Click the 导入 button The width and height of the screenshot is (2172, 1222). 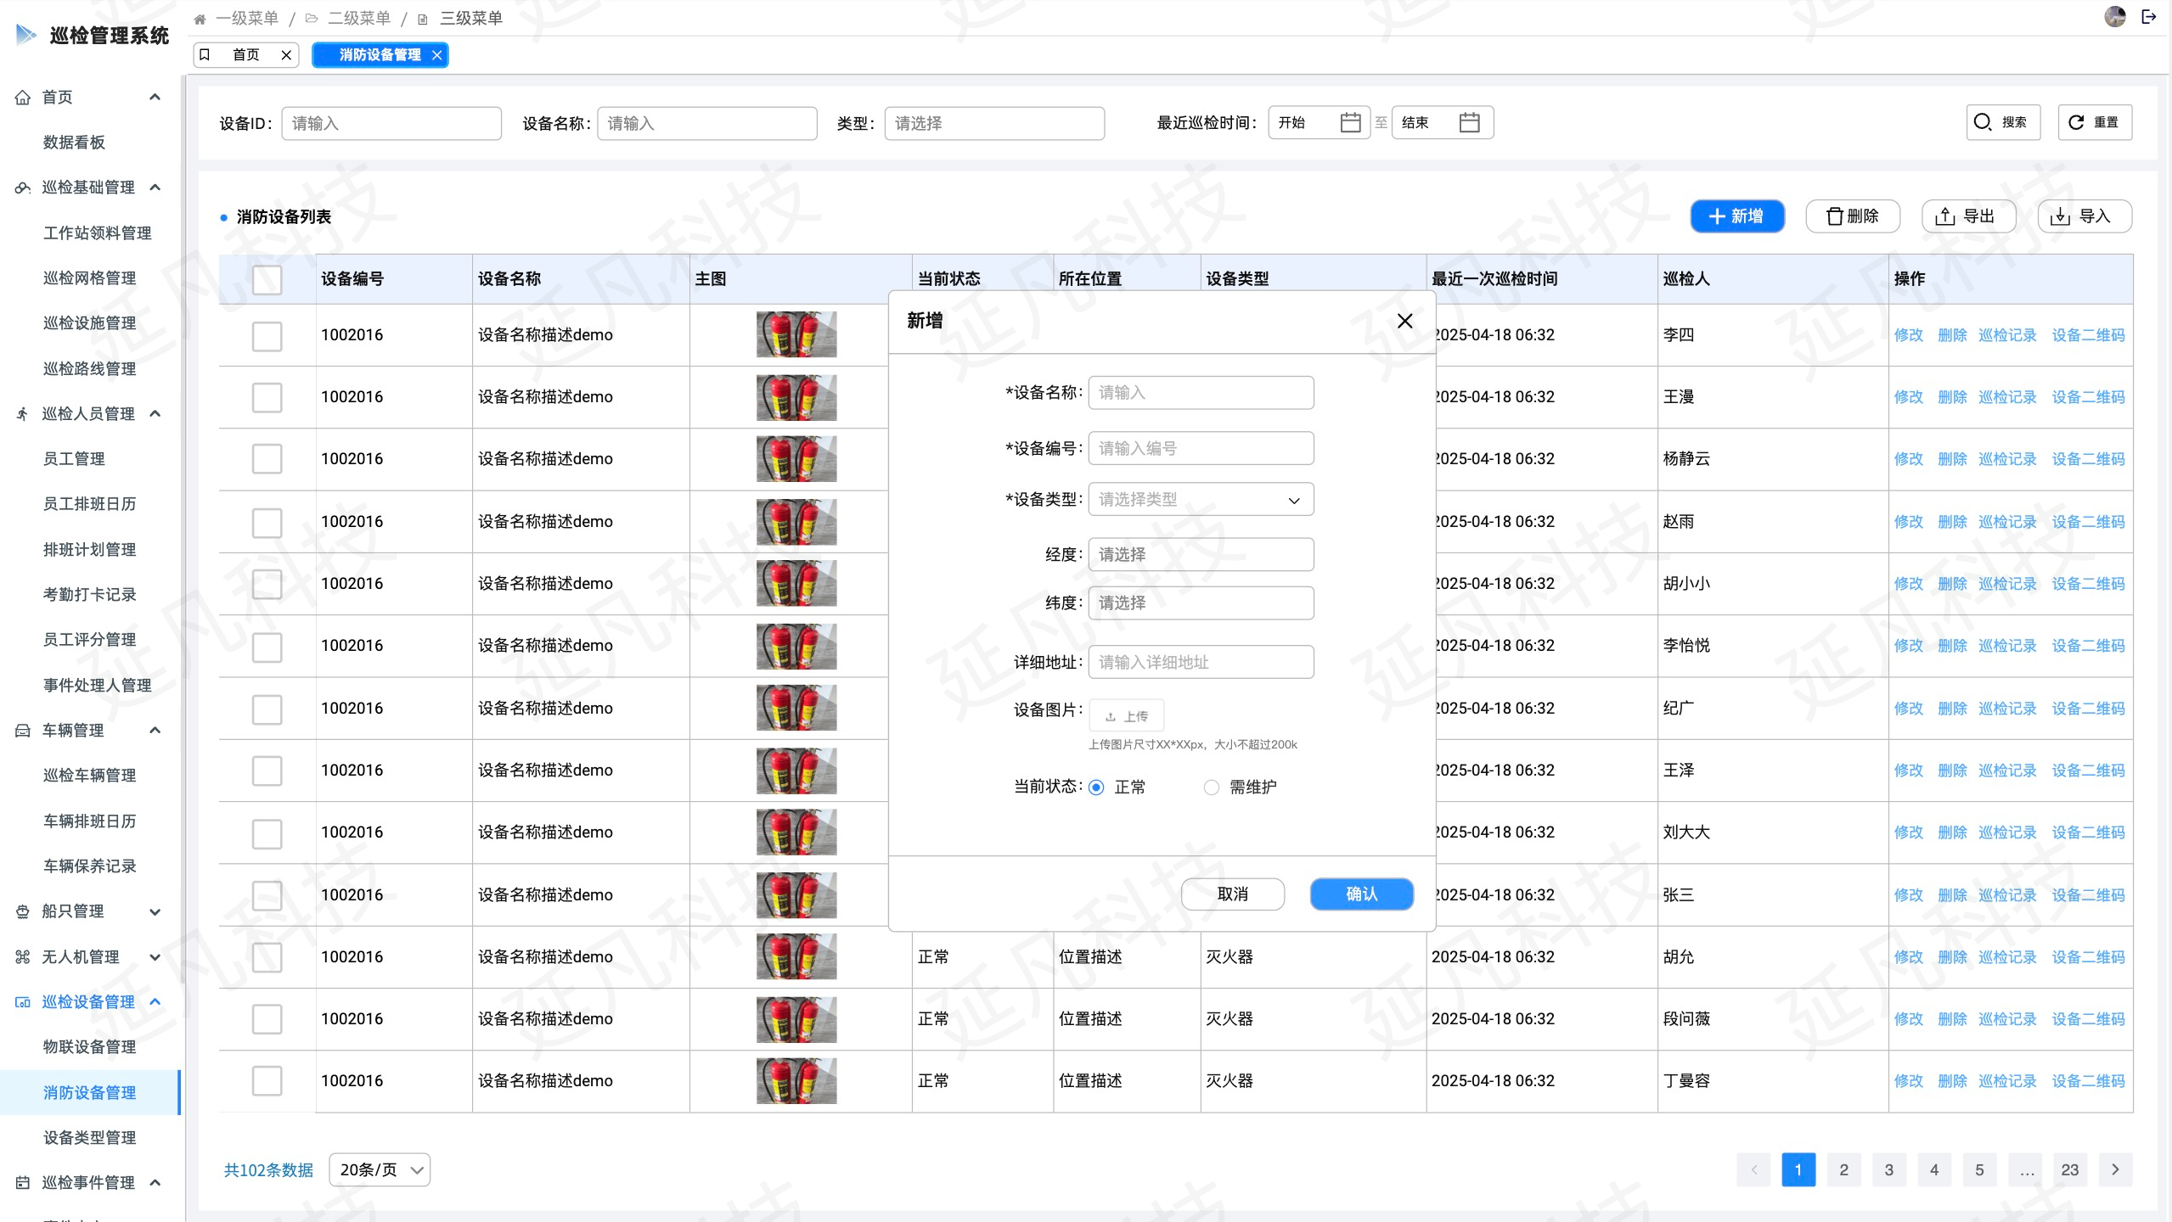coord(2085,216)
